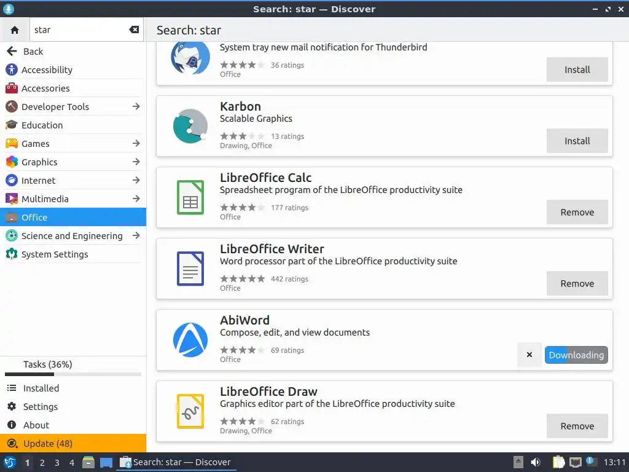629x472 pixels.
Task: Click the Karbon title text
Action: point(240,106)
